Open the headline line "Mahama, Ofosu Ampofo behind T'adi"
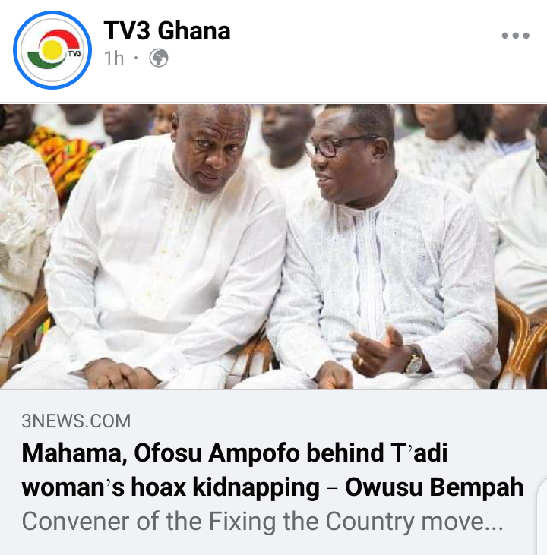The width and height of the screenshot is (547, 555). [x=235, y=453]
